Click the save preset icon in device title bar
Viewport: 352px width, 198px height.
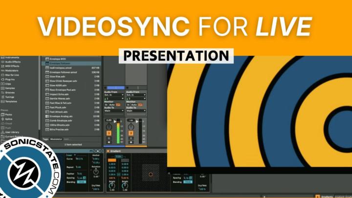click(x=98, y=151)
